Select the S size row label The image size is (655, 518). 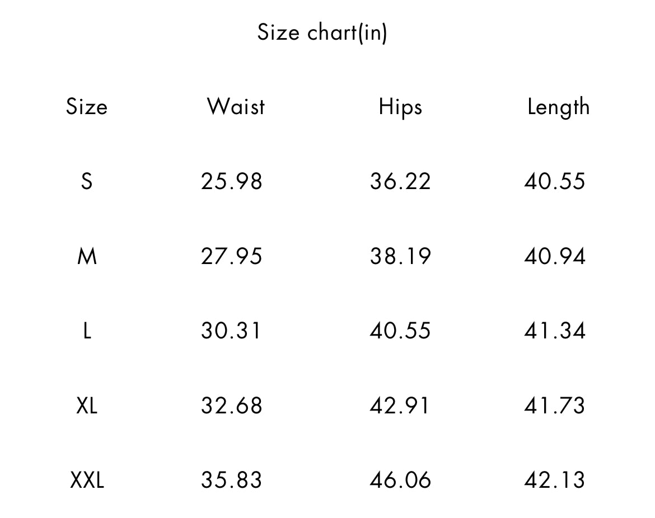point(87,181)
